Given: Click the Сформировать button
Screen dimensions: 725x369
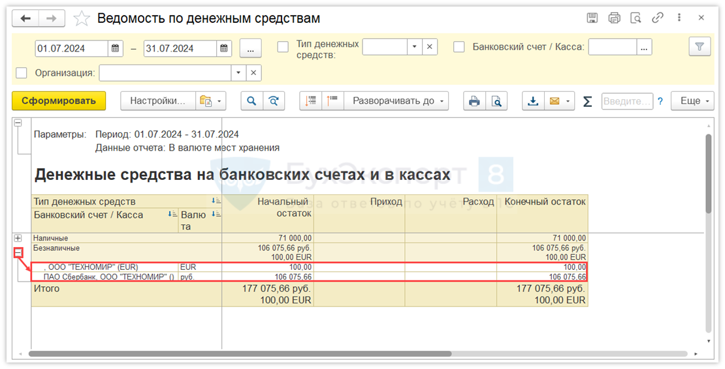Looking at the screenshot, I should (59, 101).
